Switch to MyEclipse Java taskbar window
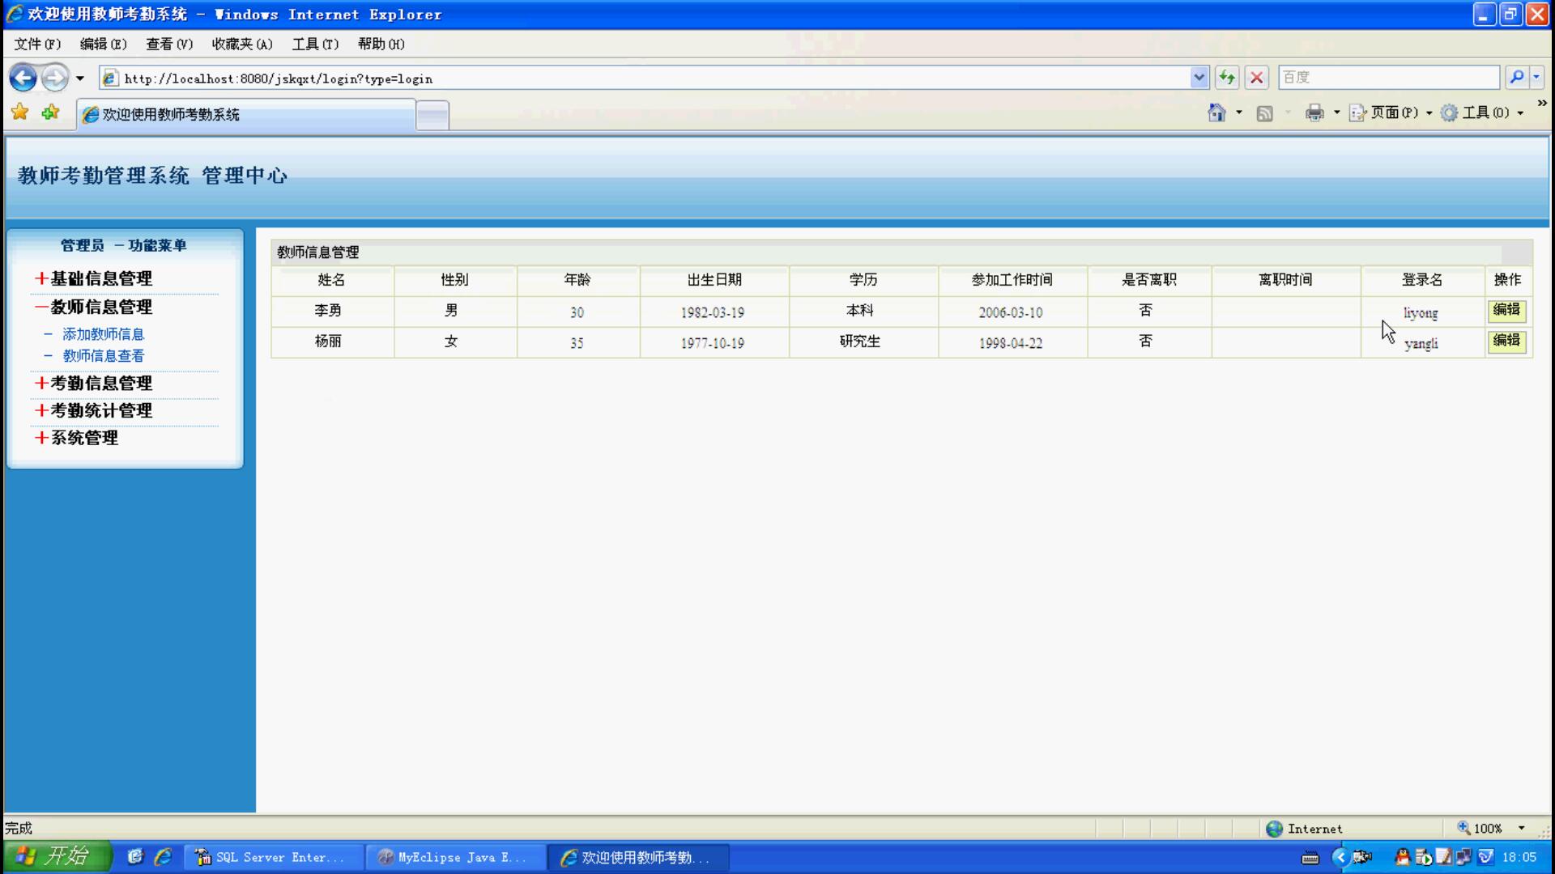This screenshot has height=874, width=1555. [454, 857]
